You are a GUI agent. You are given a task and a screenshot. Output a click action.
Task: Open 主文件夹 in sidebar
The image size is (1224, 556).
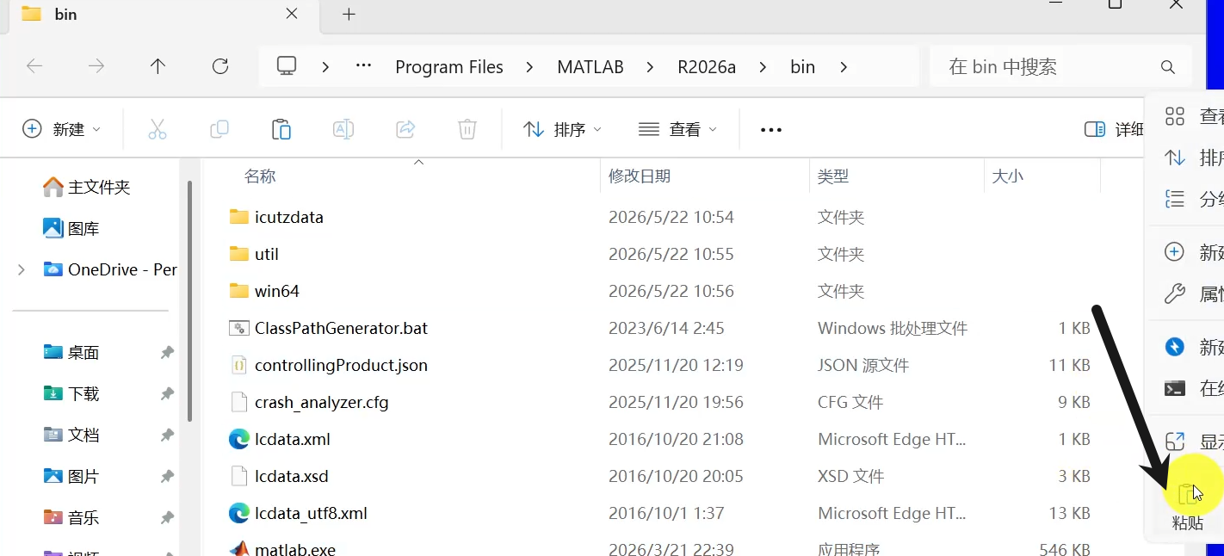pos(87,187)
